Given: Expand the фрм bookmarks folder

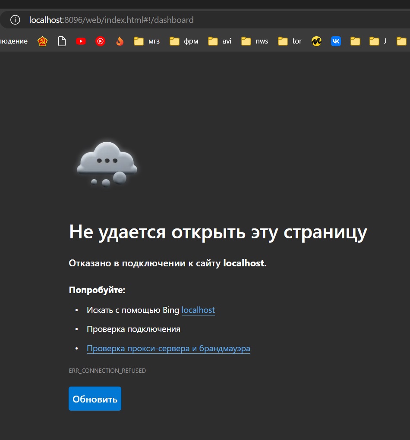Looking at the screenshot, I should tap(184, 41).
